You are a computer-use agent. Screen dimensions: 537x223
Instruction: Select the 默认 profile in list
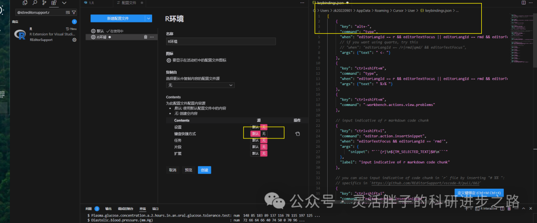click(122, 31)
